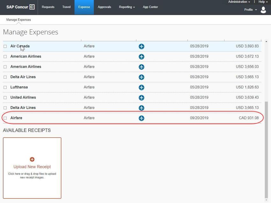
Task: Click the bold Airfare name in the CAD row
Action: pos(16,118)
